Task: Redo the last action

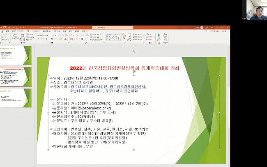Action: [17, 28]
